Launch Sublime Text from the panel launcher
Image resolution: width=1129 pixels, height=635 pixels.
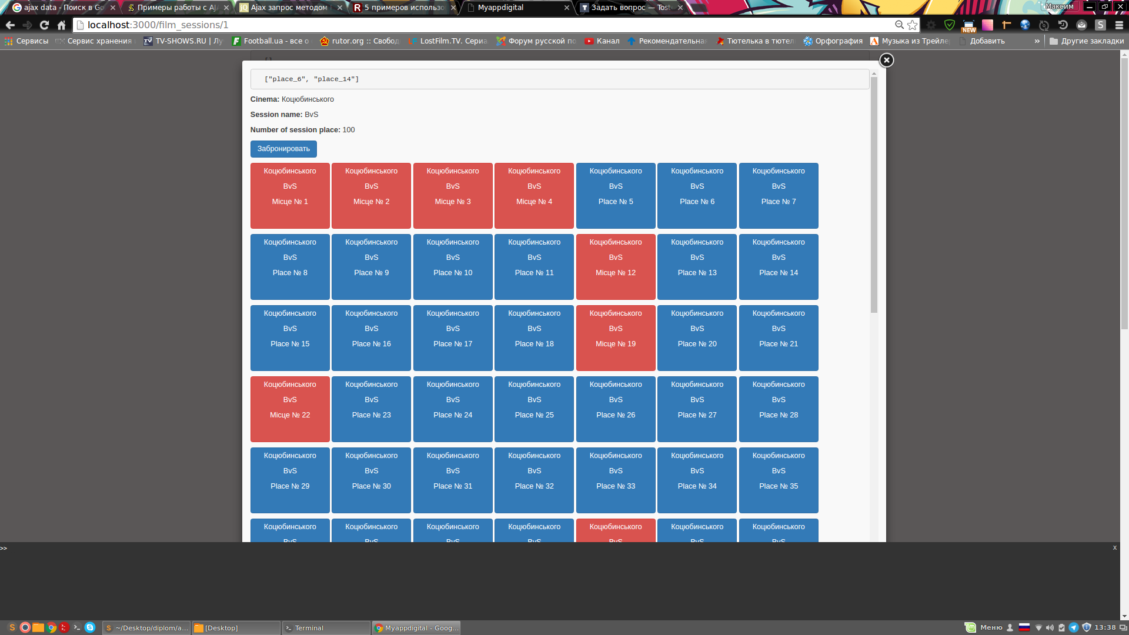coord(12,627)
